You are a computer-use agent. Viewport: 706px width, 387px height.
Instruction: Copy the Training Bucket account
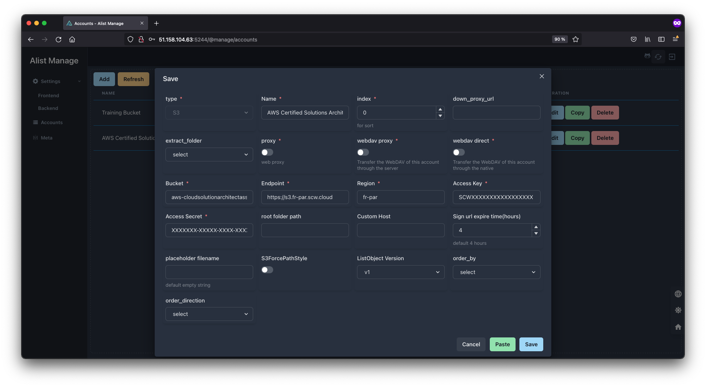[577, 113]
